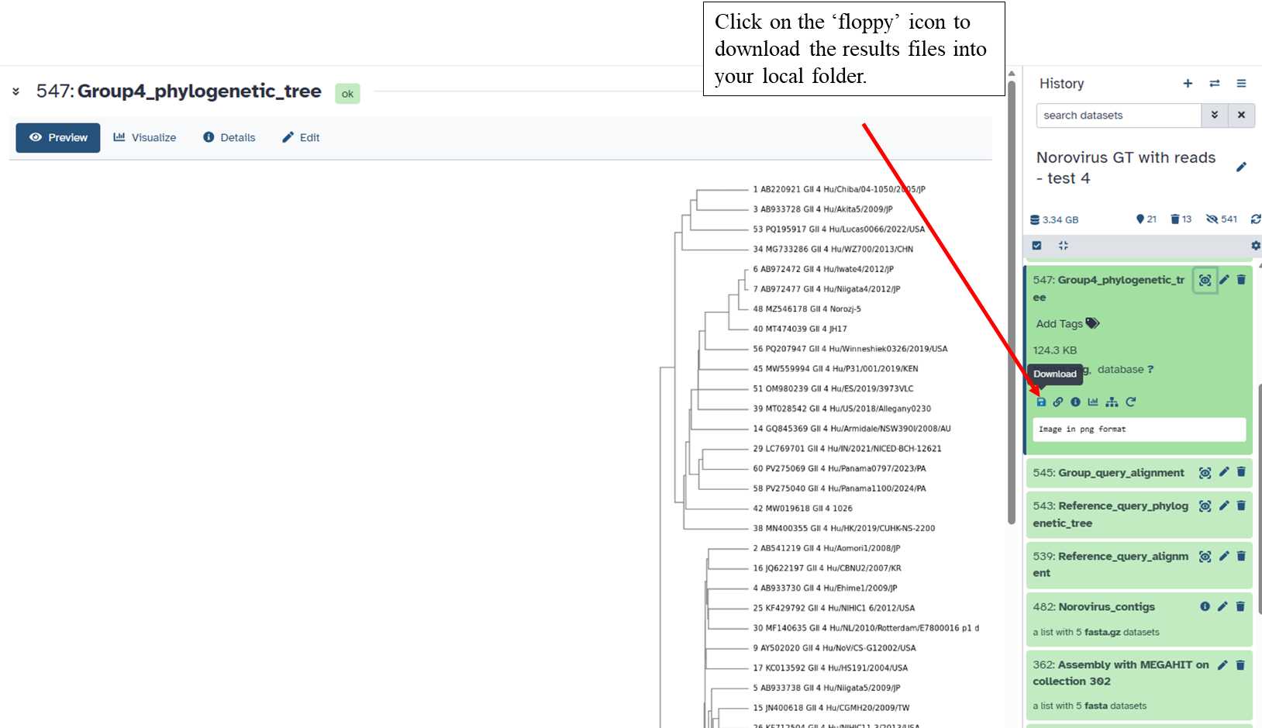The height and width of the screenshot is (728, 1262).
Task: Delete dataset 545 Group_query_alignment via trash icon
Action: point(1241,472)
